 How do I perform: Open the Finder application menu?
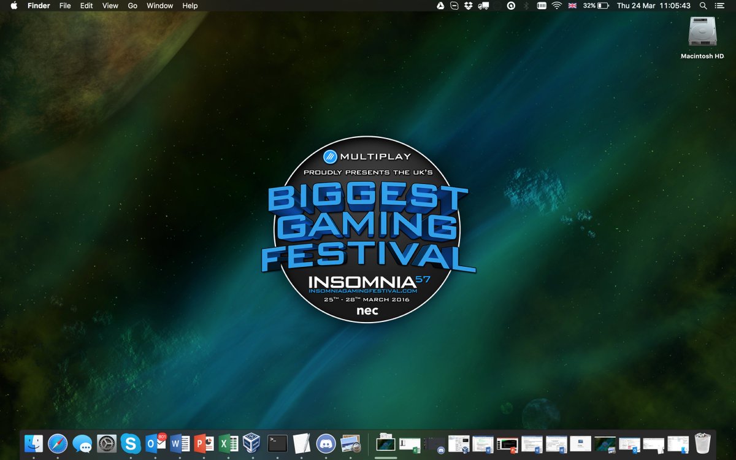click(39, 6)
